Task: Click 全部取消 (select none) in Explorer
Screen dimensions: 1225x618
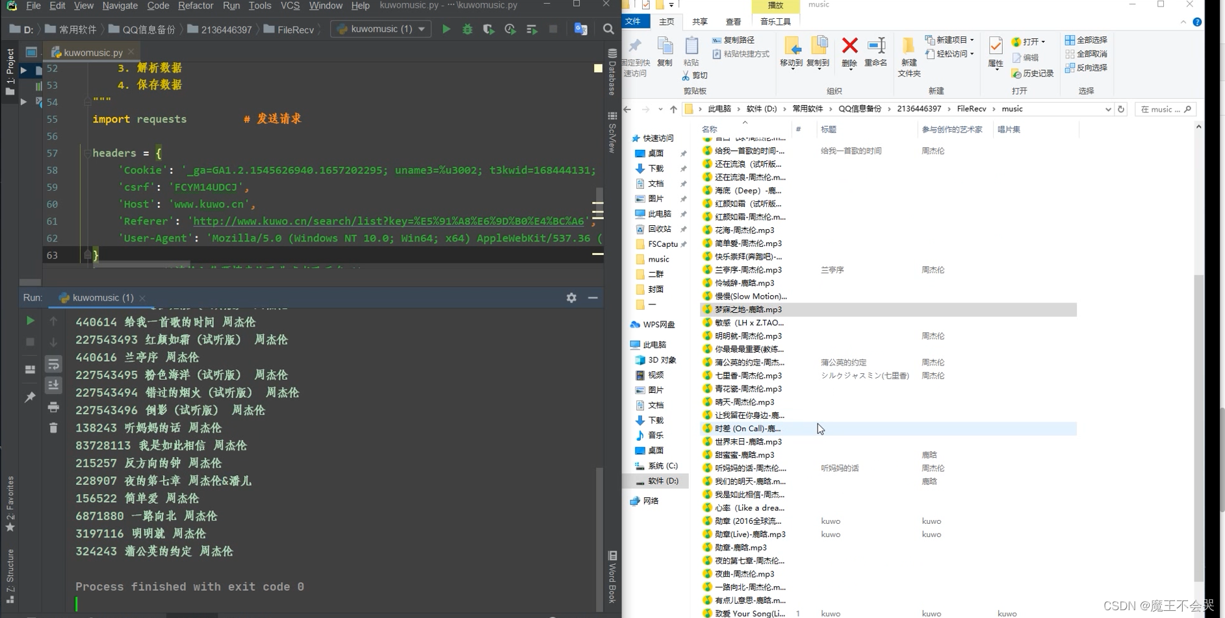Action: point(1086,54)
